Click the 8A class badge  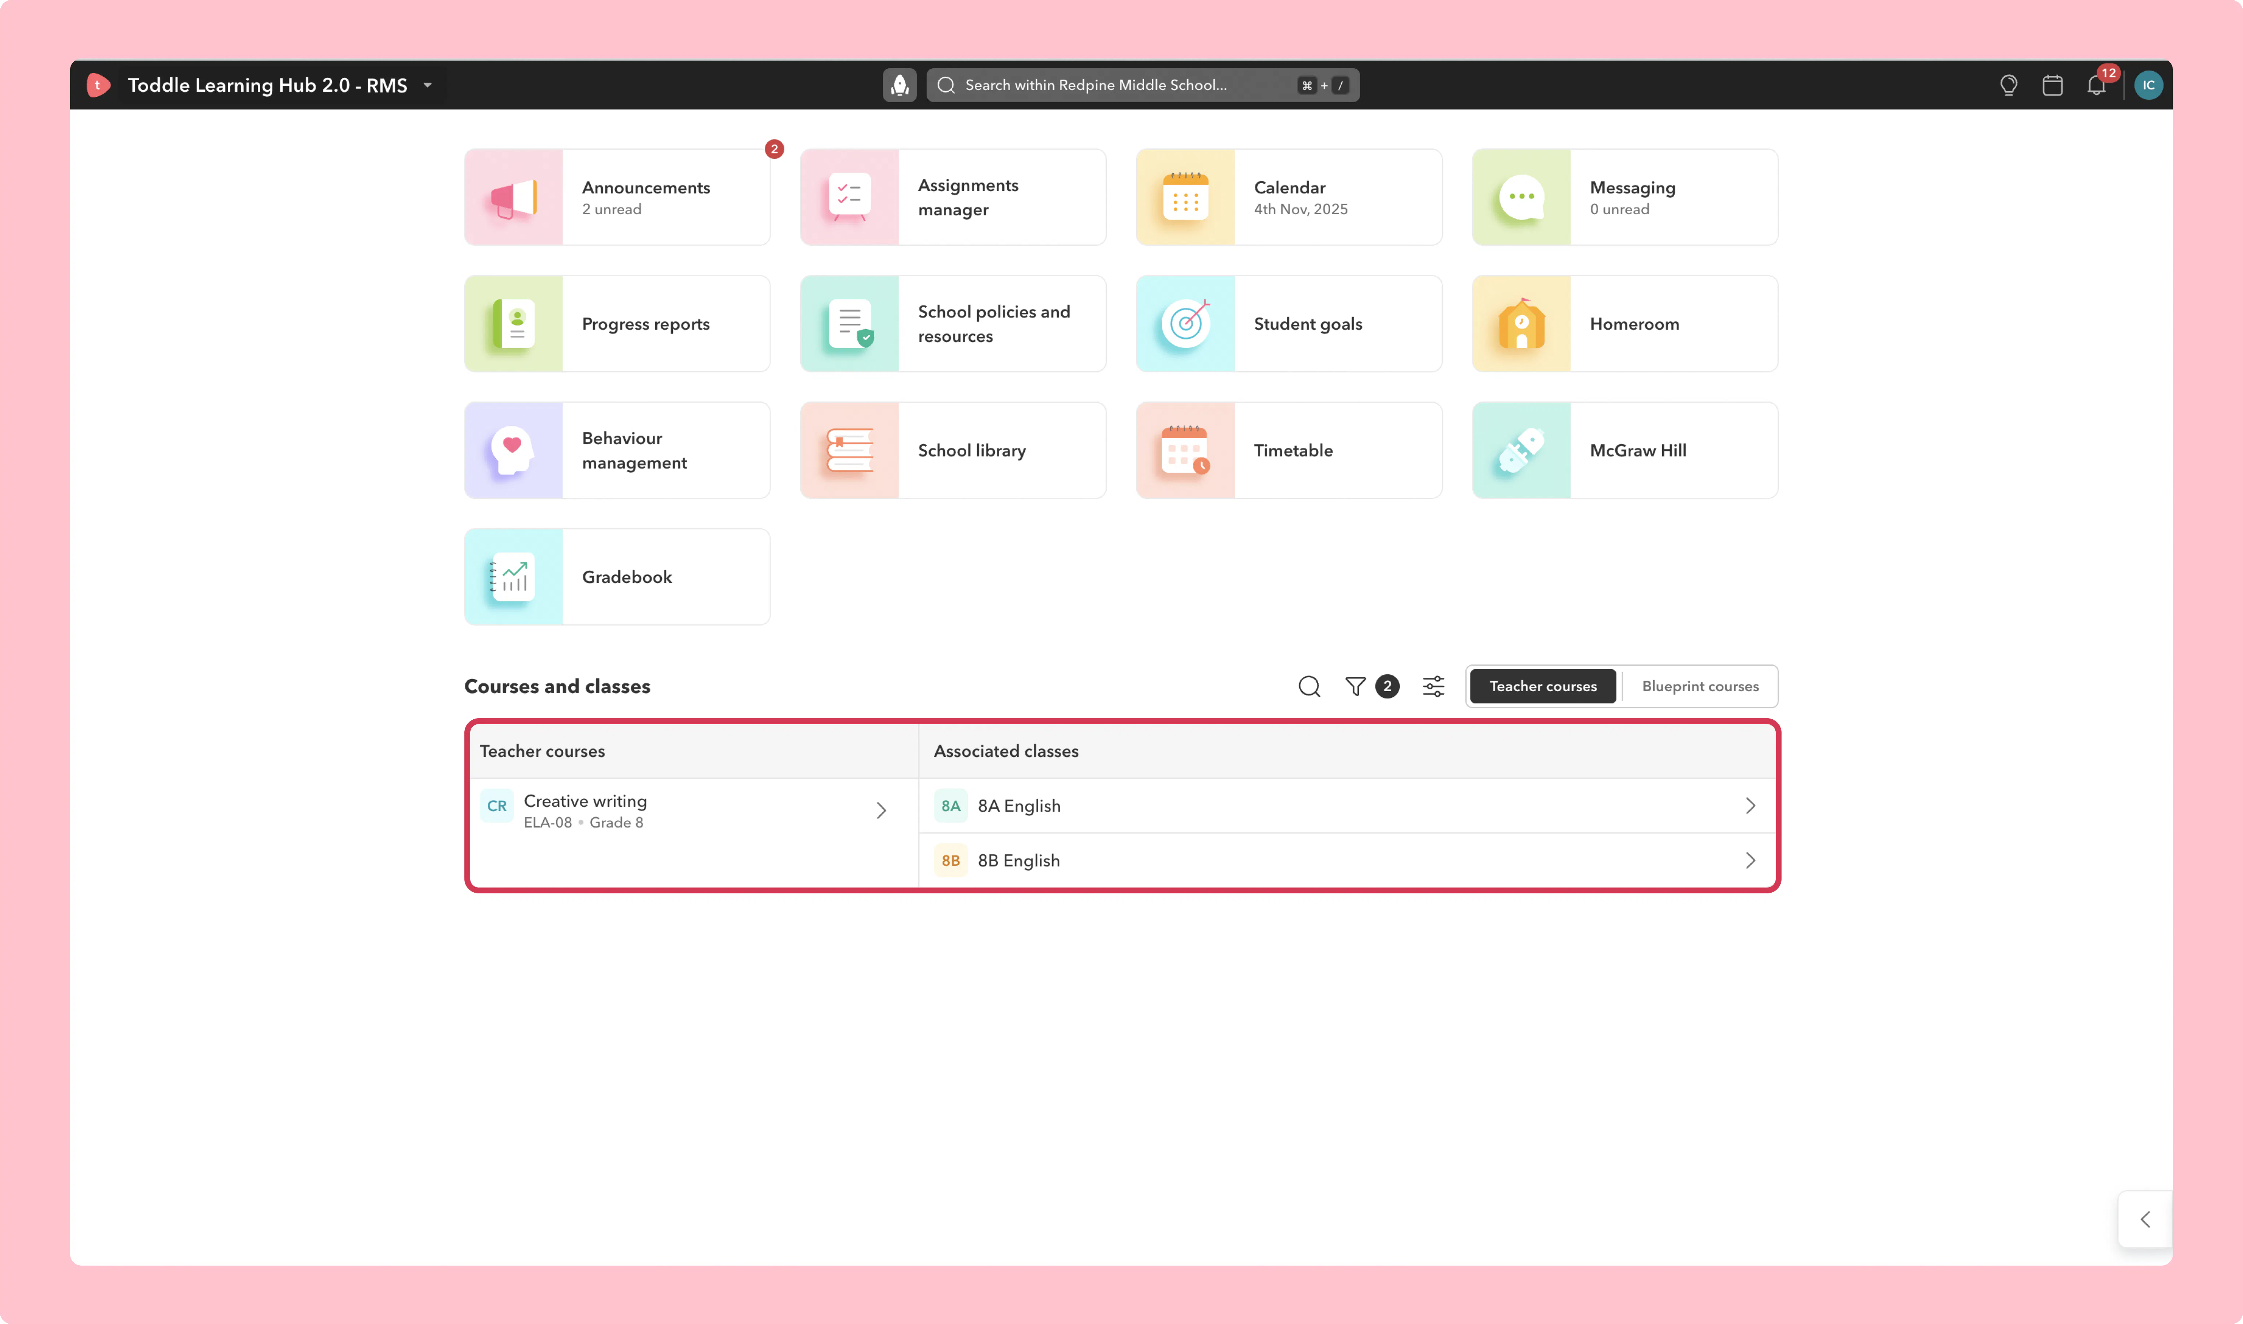coord(951,806)
